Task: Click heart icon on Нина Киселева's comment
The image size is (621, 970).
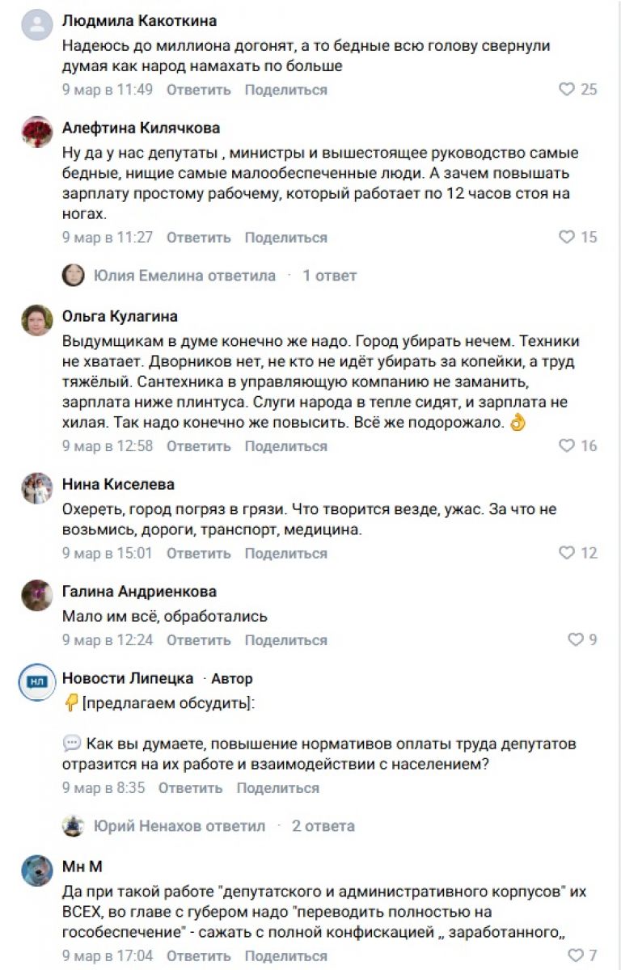Action: [567, 554]
